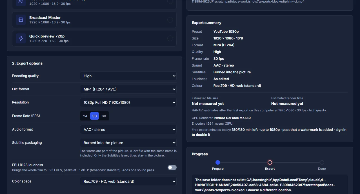Select the Broadcast Master preset radio button
360x194 pixels.
[x=170, y=20]
